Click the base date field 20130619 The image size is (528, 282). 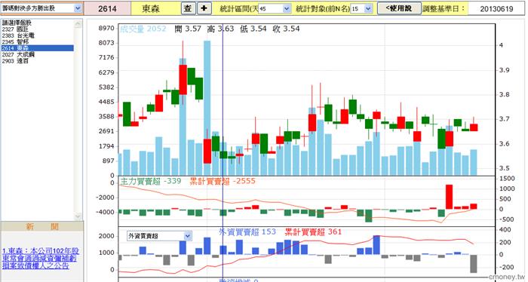point(496,9)
